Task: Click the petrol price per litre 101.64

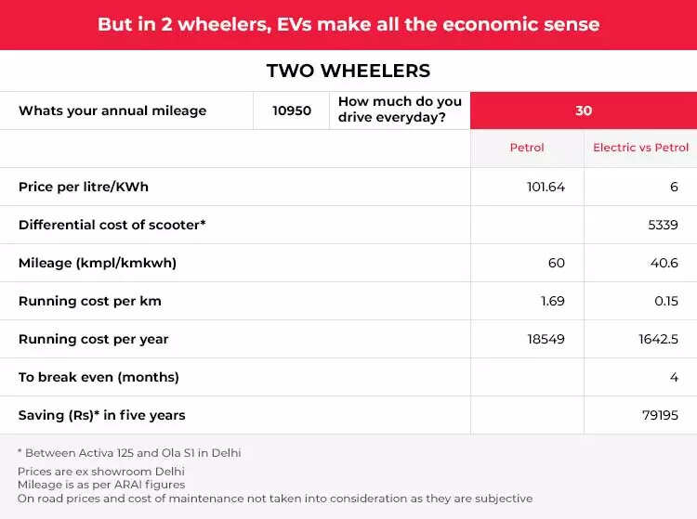Action: click(546, 187)
